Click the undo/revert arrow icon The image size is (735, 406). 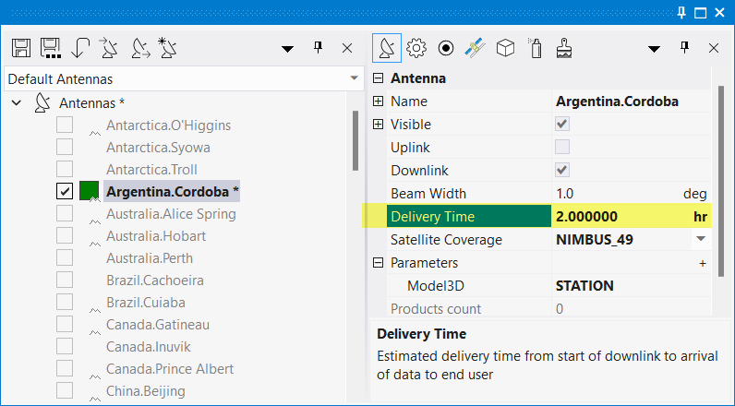pyautogui.click(x=81, y=47)
